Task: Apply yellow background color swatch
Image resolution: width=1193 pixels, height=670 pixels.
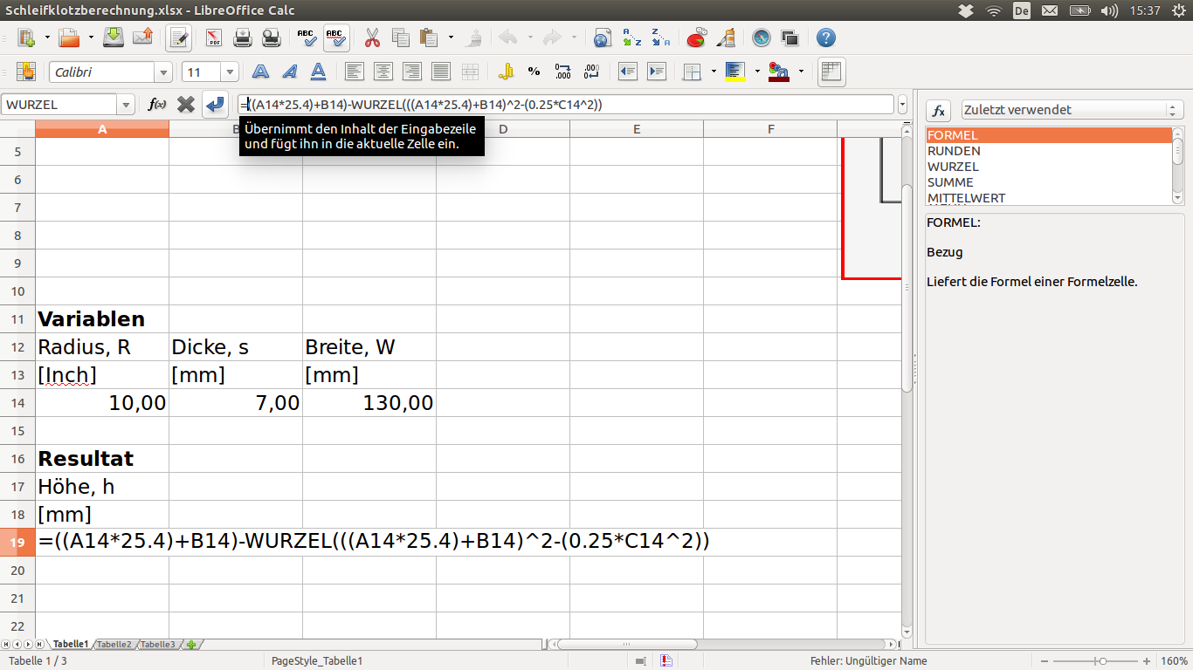Action: [x=735, y=72]
